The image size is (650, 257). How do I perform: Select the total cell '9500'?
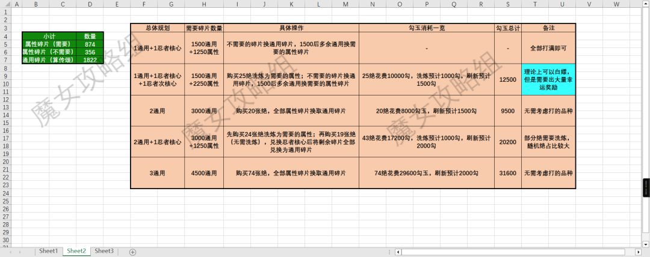pyautogui.click(x=508, y=111)
